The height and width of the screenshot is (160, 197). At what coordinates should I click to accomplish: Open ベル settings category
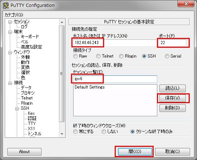pos(24,42)
